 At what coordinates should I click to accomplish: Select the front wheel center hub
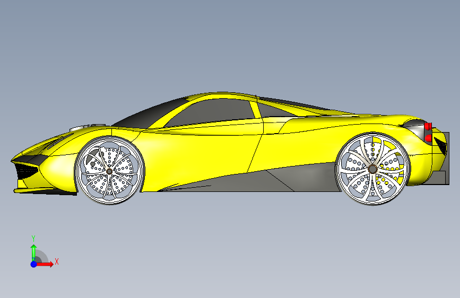coord(109,171)
